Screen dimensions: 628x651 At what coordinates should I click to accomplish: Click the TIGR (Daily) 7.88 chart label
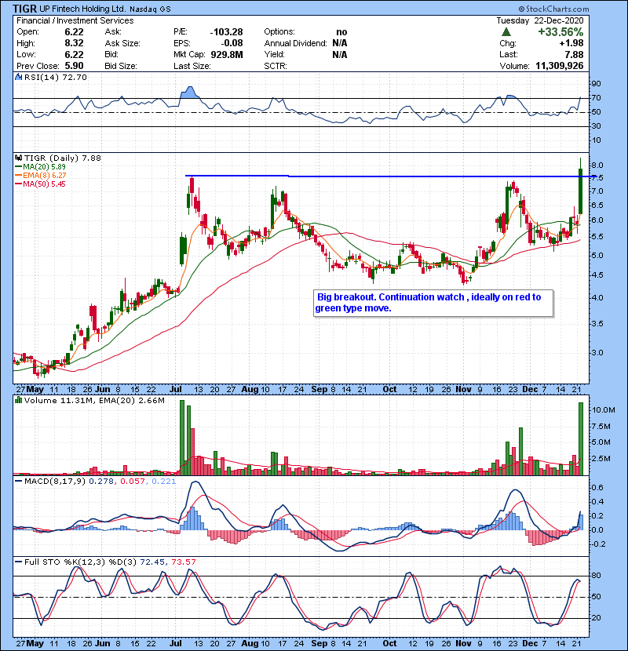63,158
